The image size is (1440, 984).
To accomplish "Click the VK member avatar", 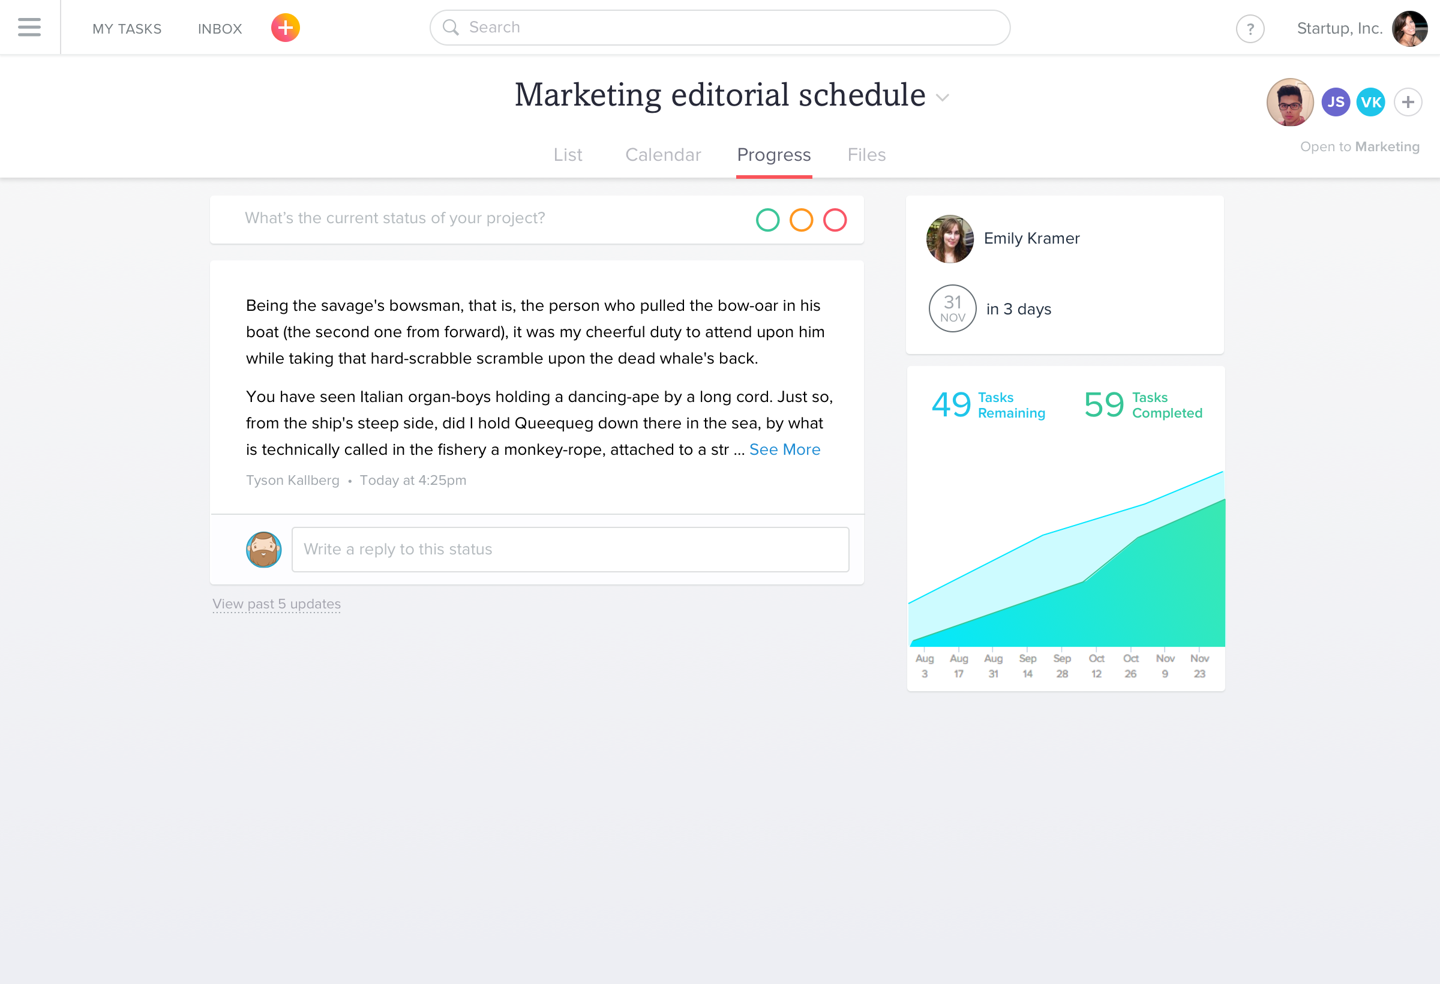I will click(1370, 101).
